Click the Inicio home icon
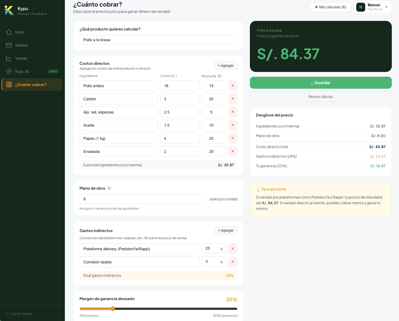Viewport: 399px width, 321px height. 9,32
